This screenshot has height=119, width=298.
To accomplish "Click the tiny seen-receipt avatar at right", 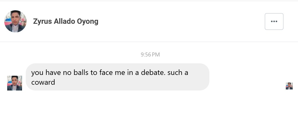I will [x=289, y=86].
